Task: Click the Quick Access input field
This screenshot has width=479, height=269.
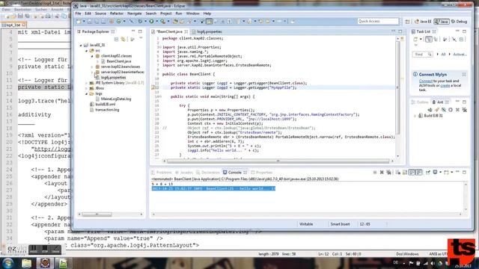Action: pos(378,22)
